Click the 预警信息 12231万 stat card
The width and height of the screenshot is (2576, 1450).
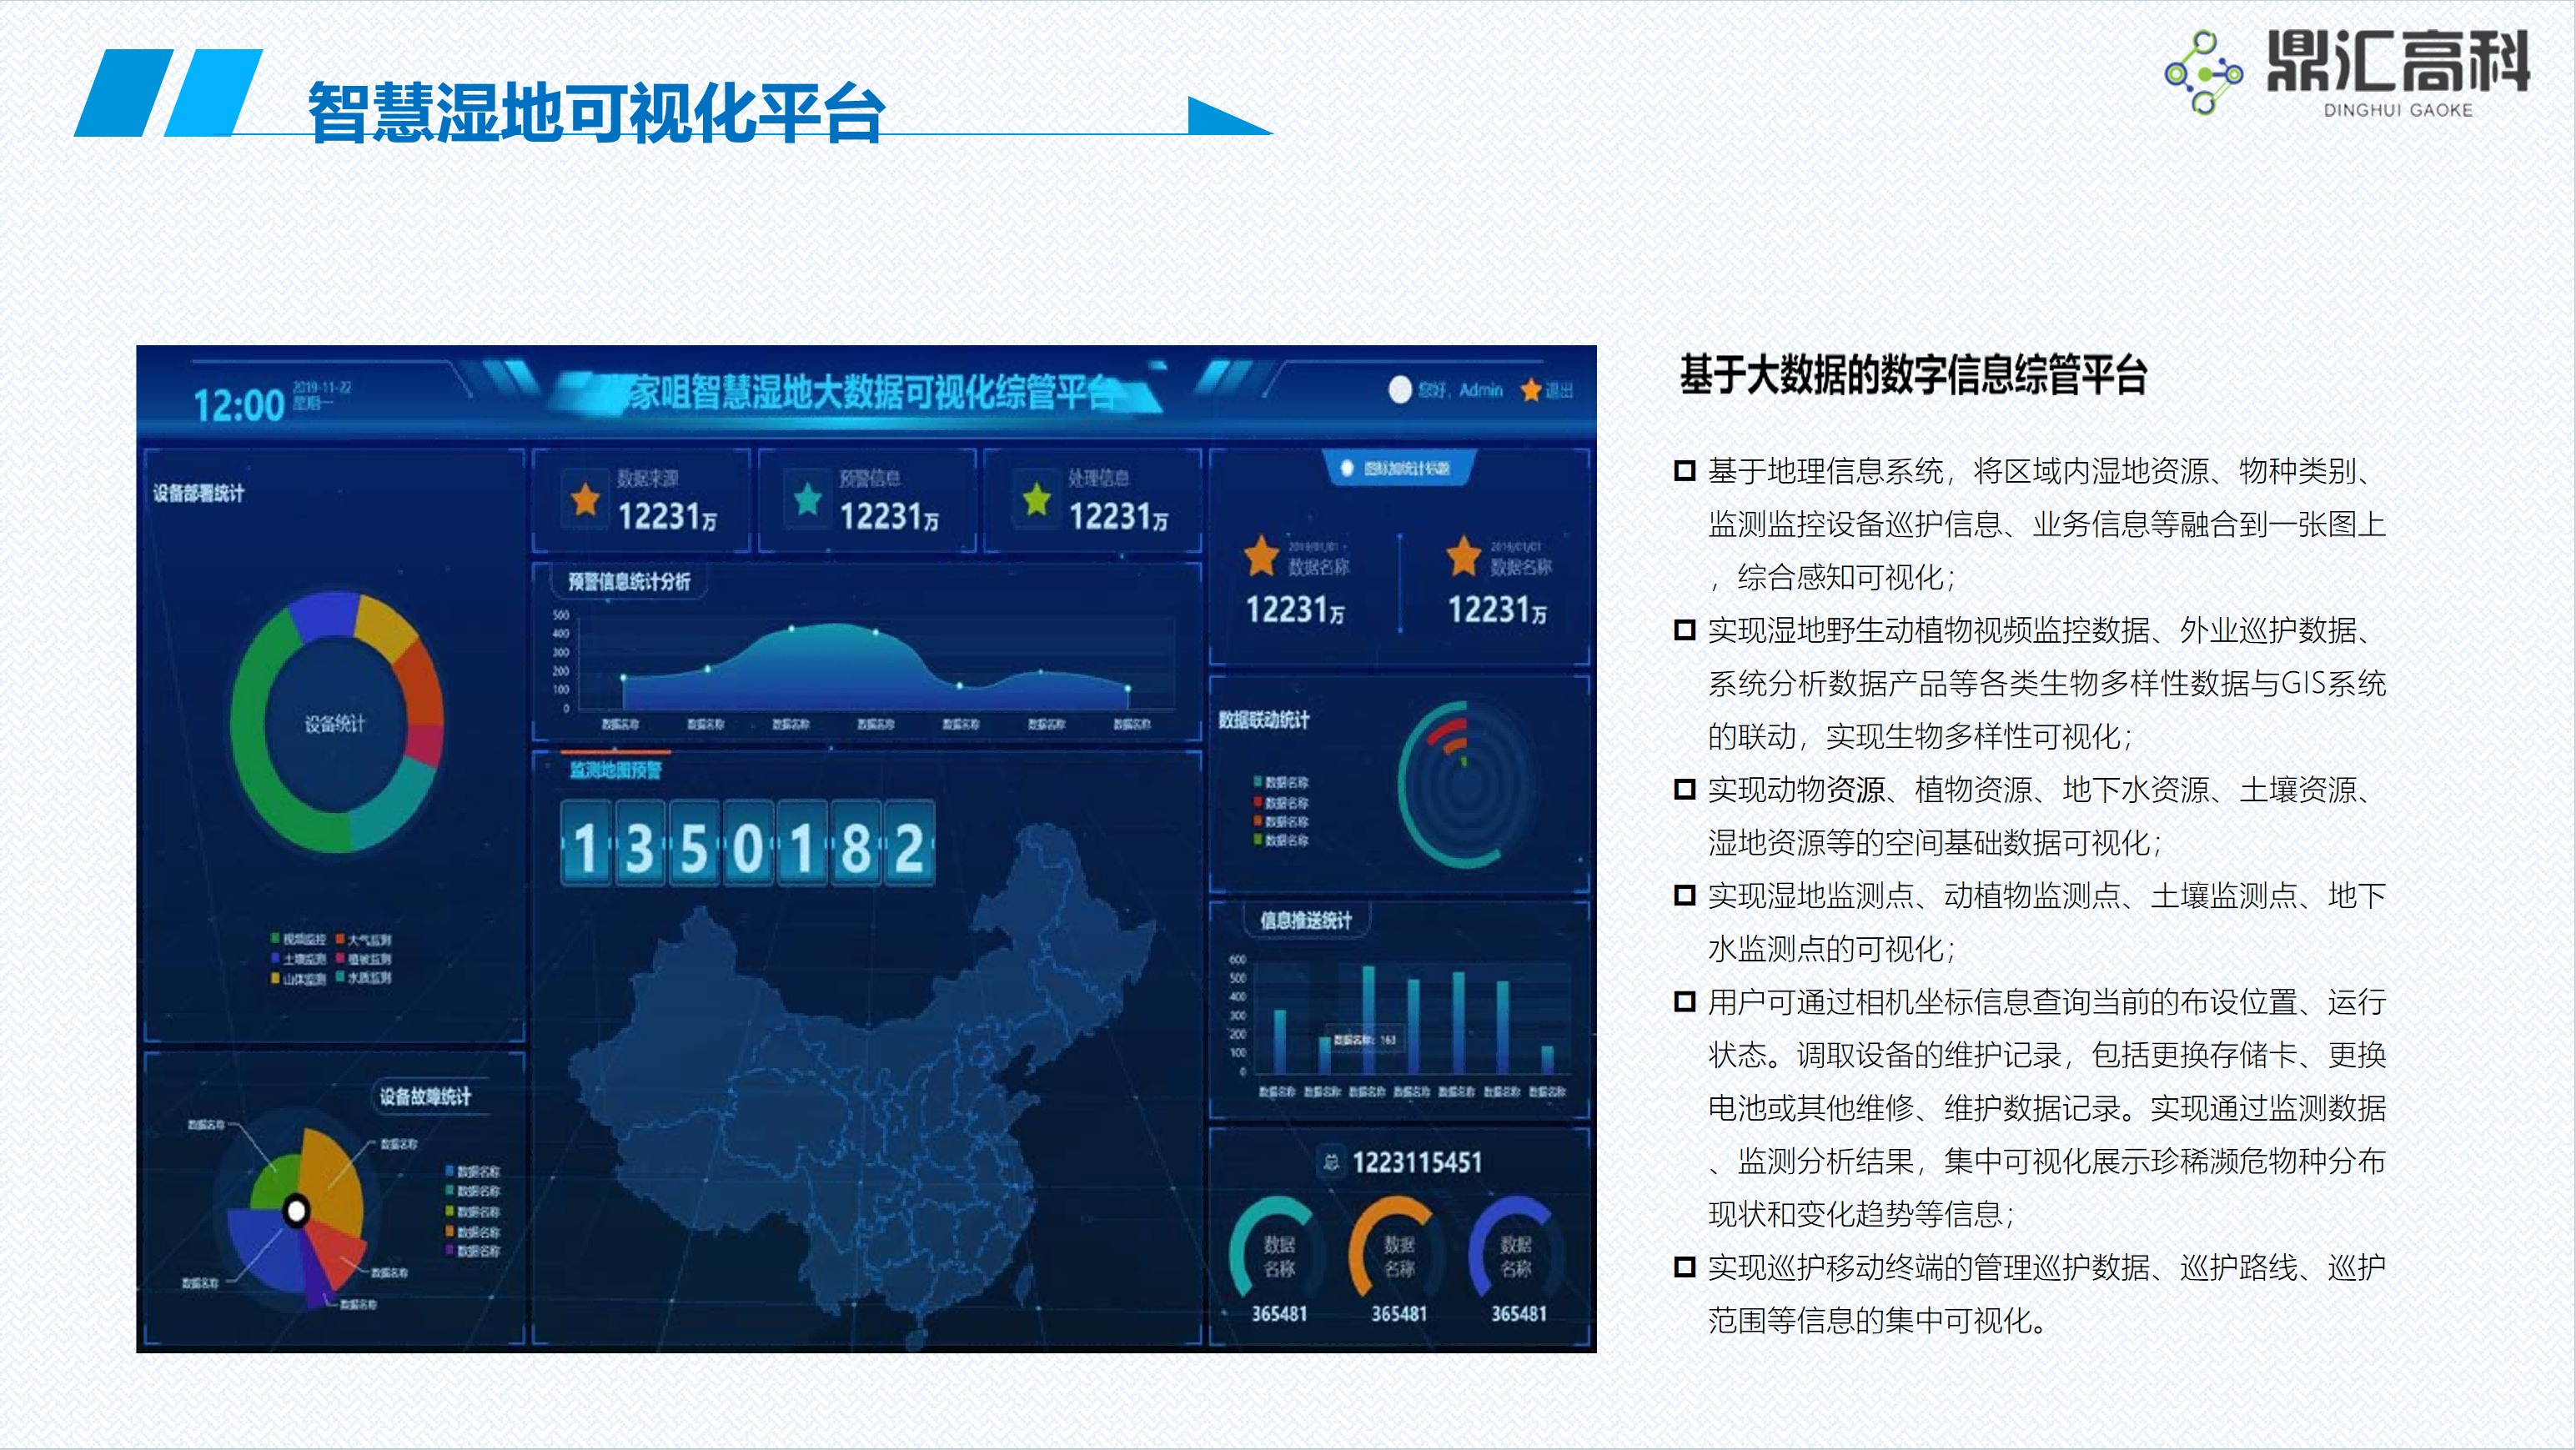[867, 500]
